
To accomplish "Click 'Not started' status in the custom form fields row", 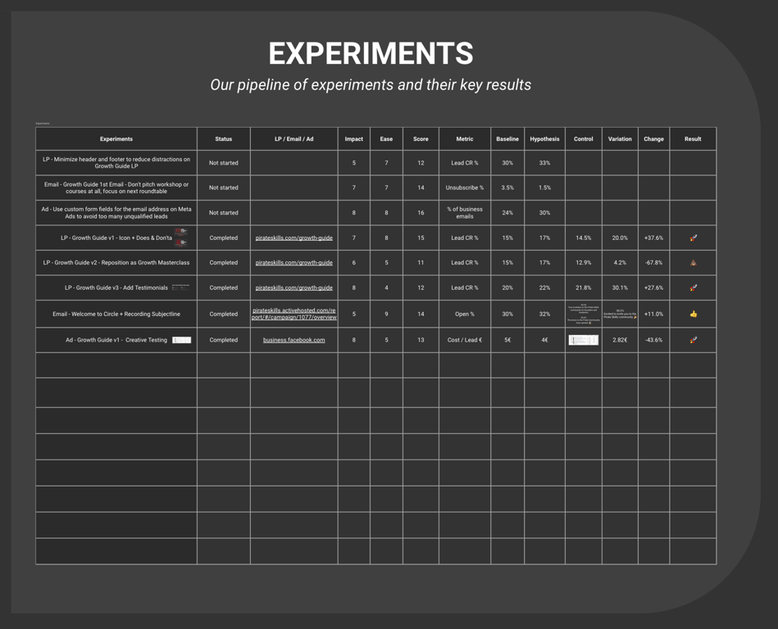I will pos(223,213).
